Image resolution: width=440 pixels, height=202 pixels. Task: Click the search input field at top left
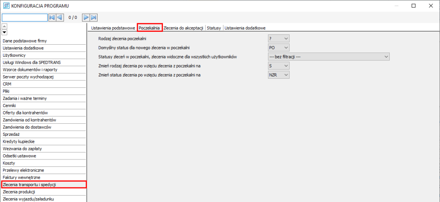24,18
